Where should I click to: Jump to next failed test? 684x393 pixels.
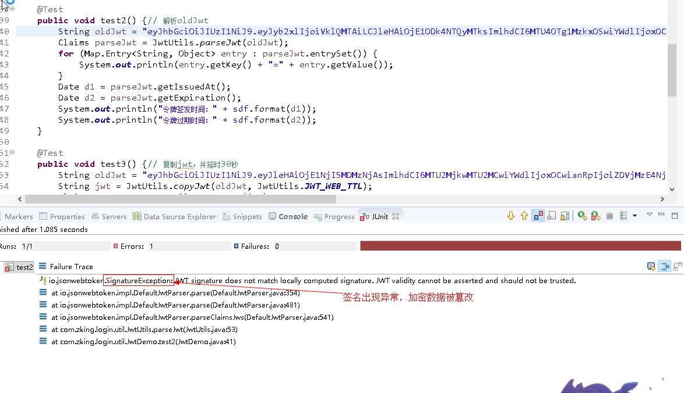511,216
